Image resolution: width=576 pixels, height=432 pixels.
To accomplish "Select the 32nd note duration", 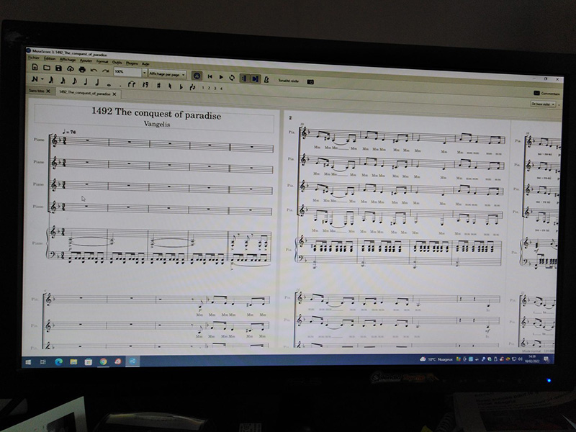I will click(x=63, y=81).
